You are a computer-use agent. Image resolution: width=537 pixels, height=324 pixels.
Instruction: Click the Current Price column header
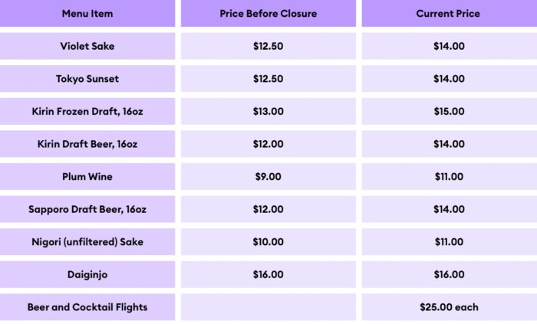(448, 14)
